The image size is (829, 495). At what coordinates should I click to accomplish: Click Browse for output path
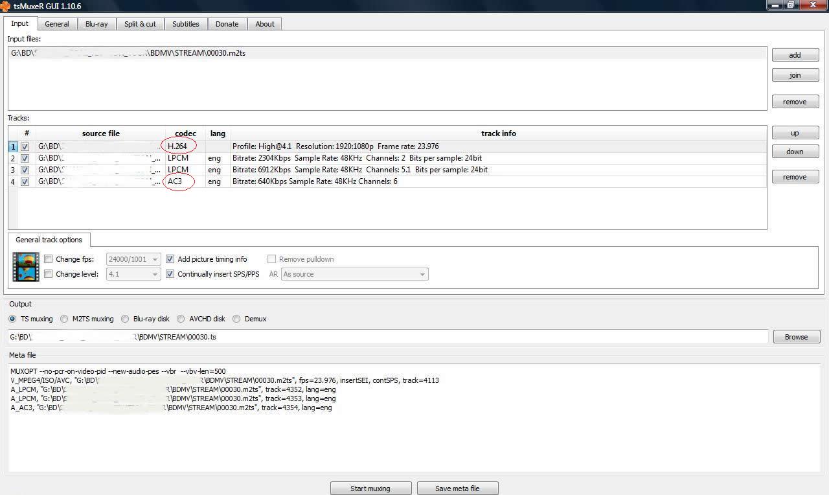pyautogui.click(x=797, y=337)
